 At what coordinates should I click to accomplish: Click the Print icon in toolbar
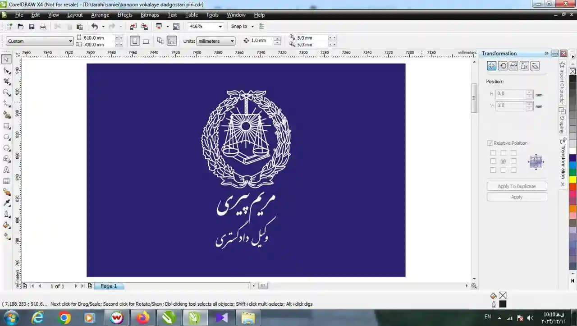43,27
